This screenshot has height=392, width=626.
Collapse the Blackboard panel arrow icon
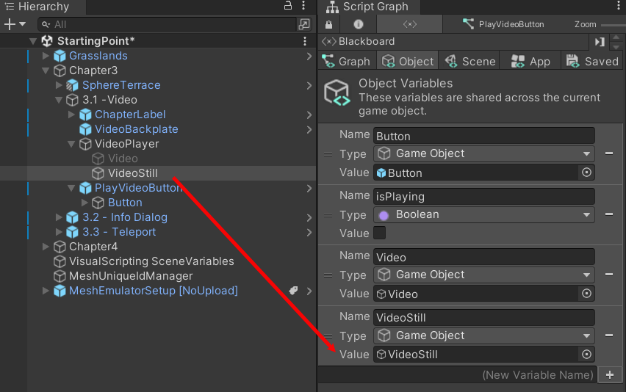[600, 41]
